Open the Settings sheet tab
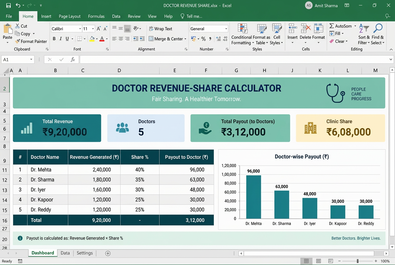 [x=85, y=253]
